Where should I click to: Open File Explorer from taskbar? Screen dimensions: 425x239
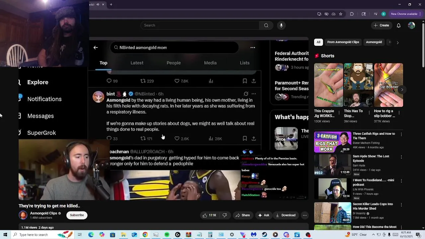tap(123, 235)
